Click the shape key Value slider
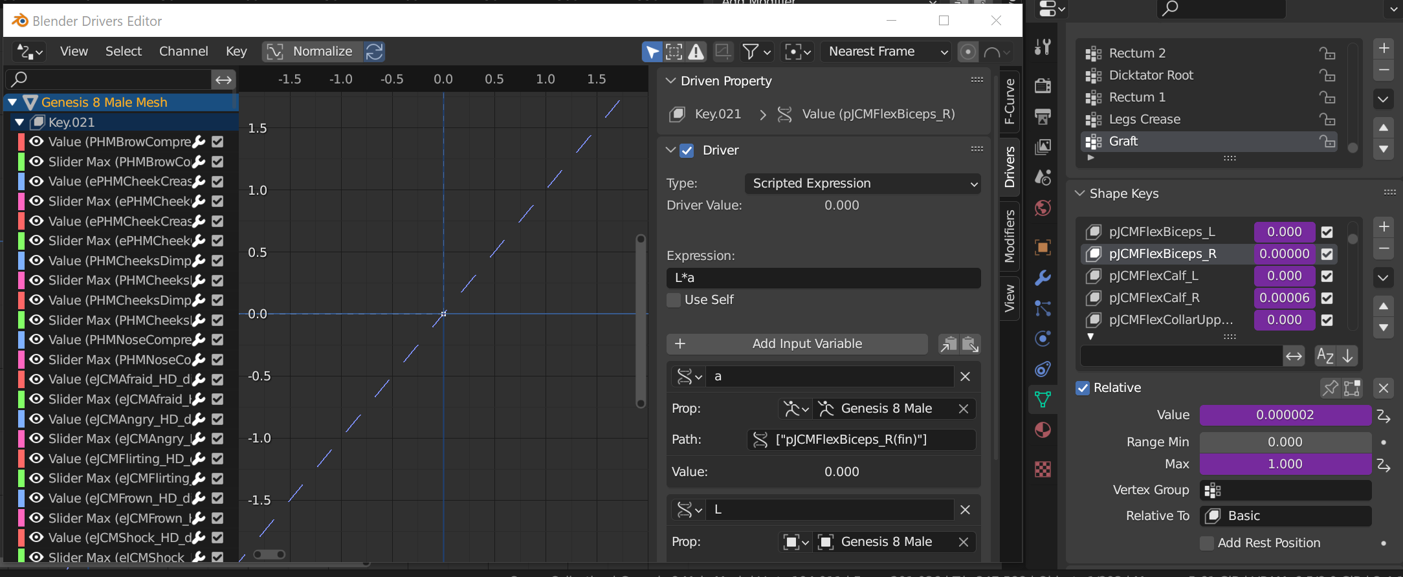Image resolution: width=1403 pixels, height=577 pixels. point(1285,415)
